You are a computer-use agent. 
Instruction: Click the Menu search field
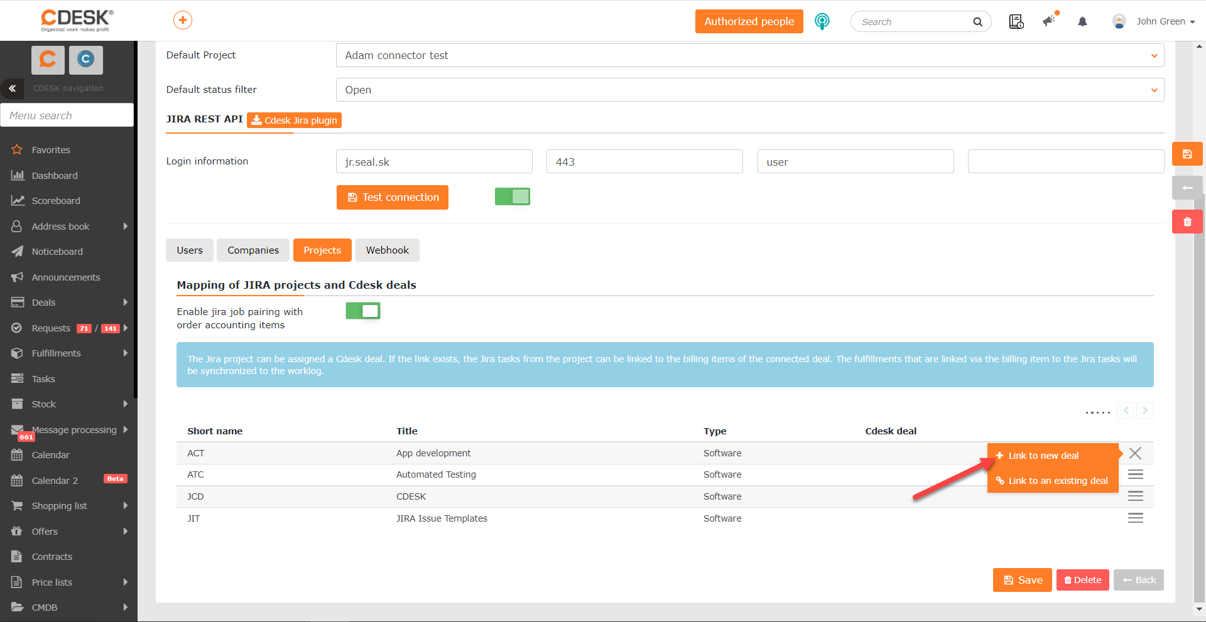pyautogui.click(x=67, y=115)
